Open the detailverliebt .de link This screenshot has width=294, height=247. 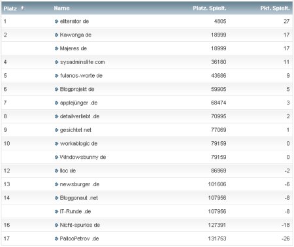(80, 116)
